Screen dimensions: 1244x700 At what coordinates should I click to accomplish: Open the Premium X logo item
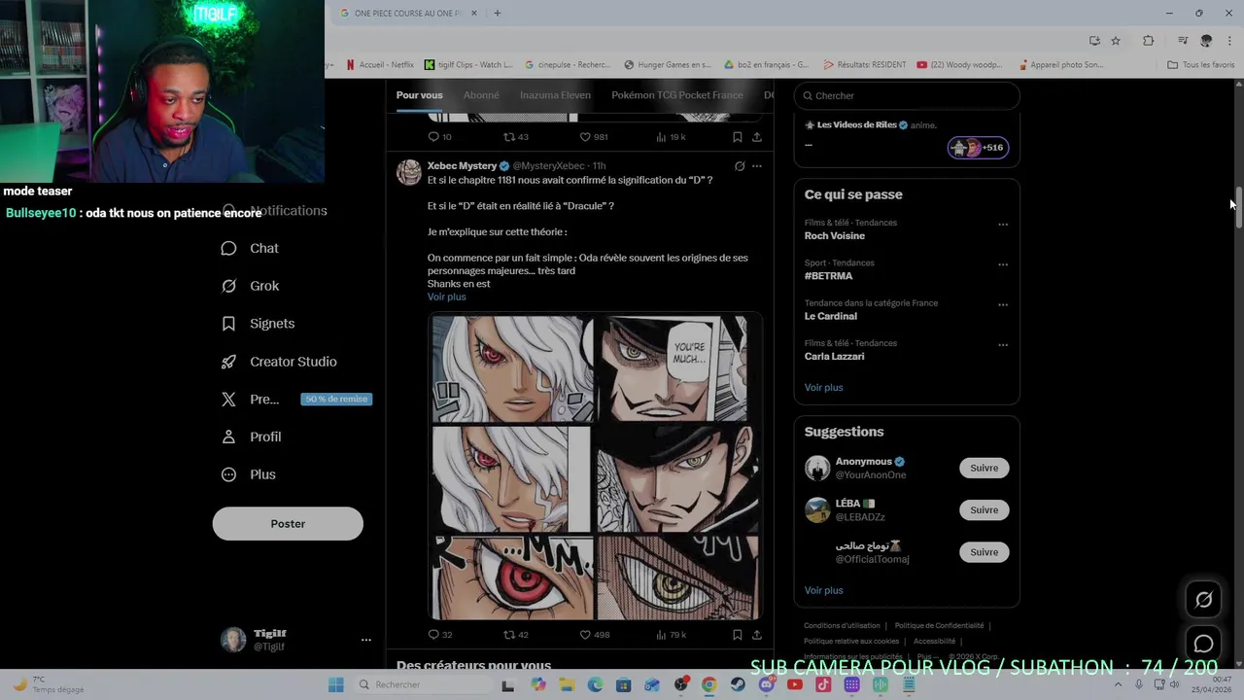point(250,400)
